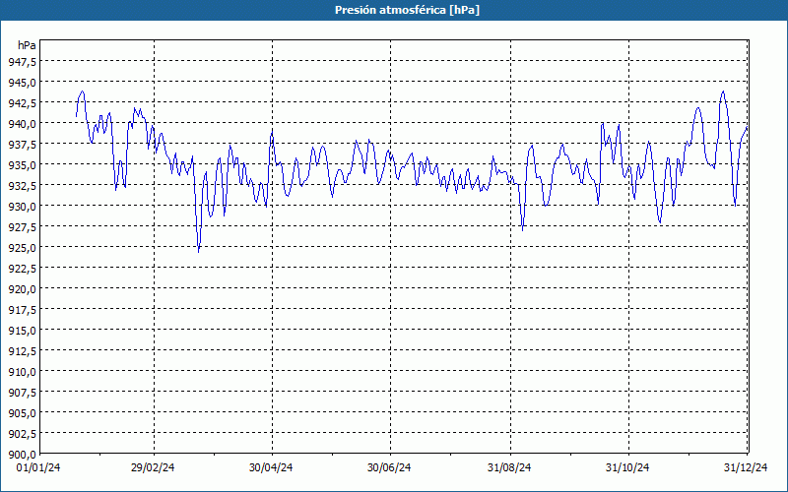788x492 pixels.
Task: Click the pressure peak in mid-January
Action: [x=83, y=92]
